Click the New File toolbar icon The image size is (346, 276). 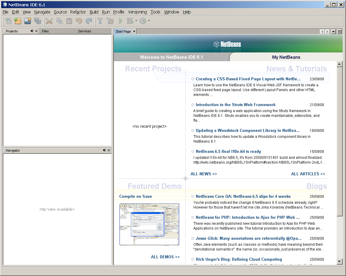8,21
